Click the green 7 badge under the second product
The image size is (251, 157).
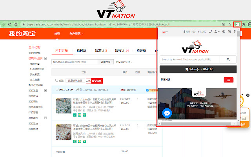pyautogui.click(x=84, y=141)
